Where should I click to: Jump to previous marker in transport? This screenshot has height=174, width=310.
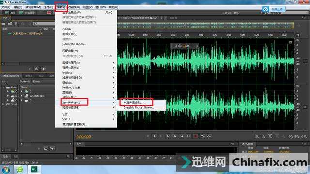168,136
